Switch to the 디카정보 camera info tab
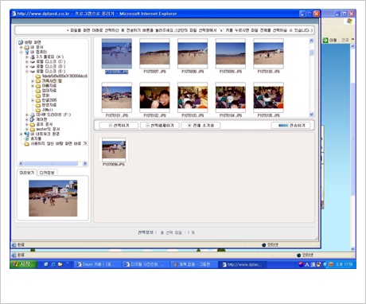This screenshot has height=304, width=366. 47,173
